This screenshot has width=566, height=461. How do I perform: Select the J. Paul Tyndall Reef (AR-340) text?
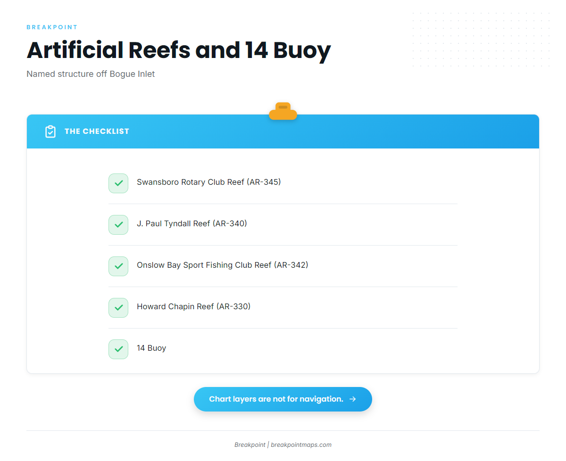(192, 223)
